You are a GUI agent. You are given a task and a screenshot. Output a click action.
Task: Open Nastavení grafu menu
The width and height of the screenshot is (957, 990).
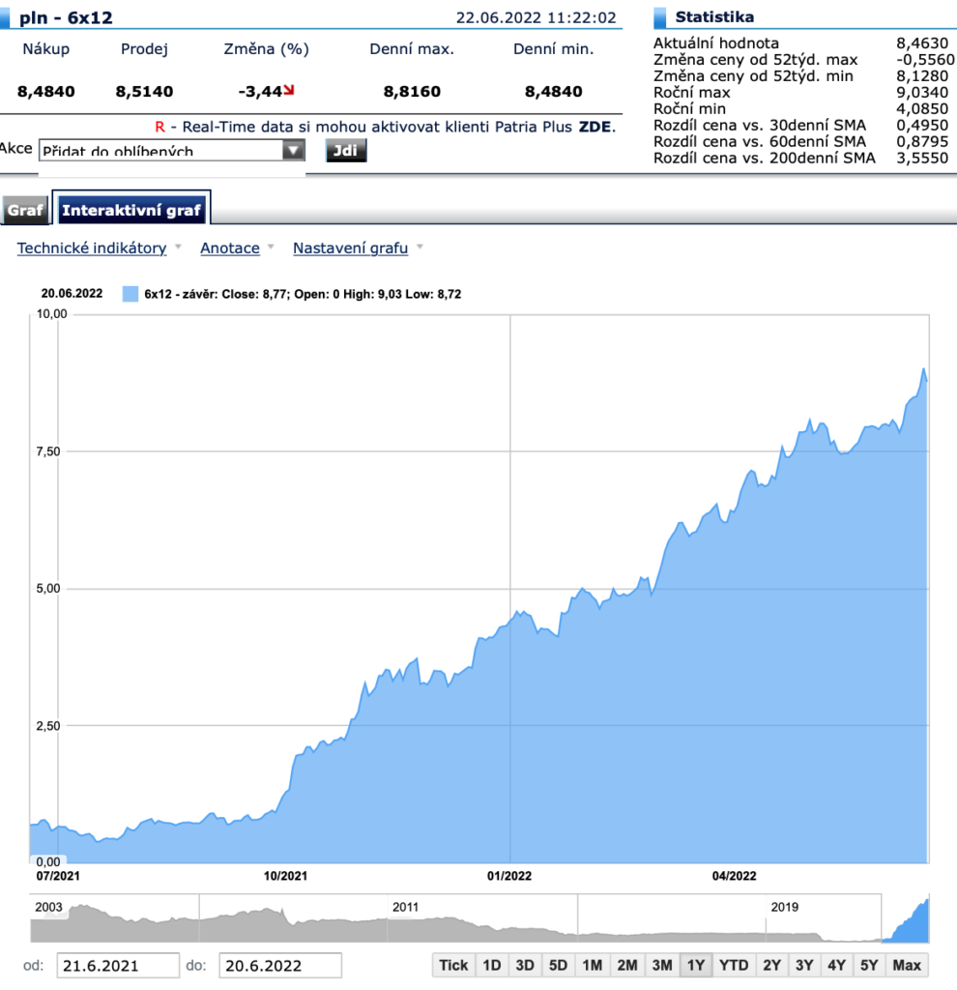[350, 248]
